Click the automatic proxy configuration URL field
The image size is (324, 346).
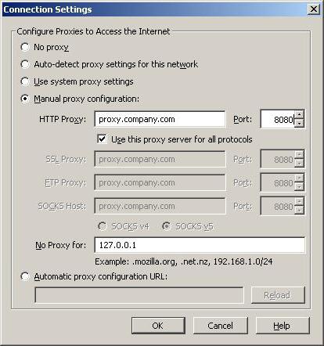pos(139,295)
